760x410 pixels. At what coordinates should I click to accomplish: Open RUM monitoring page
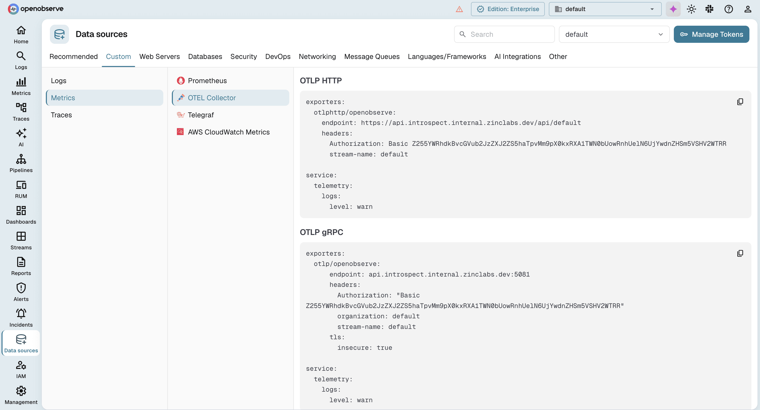(21, 189)
